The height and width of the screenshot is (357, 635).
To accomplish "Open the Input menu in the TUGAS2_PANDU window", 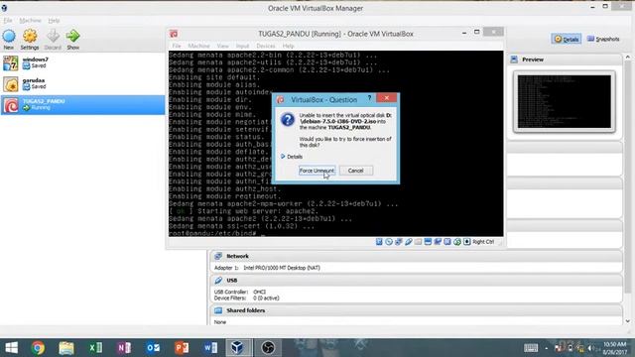I will pyautogui.click(x=242, y=46).
